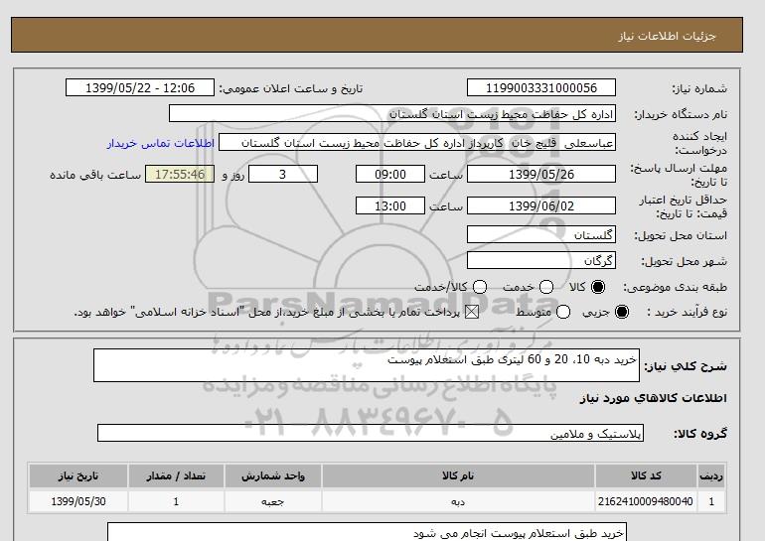Click product code cell 216241000948​0040
The width and height of the screenshot is (765, 541).
coord(646,501)
